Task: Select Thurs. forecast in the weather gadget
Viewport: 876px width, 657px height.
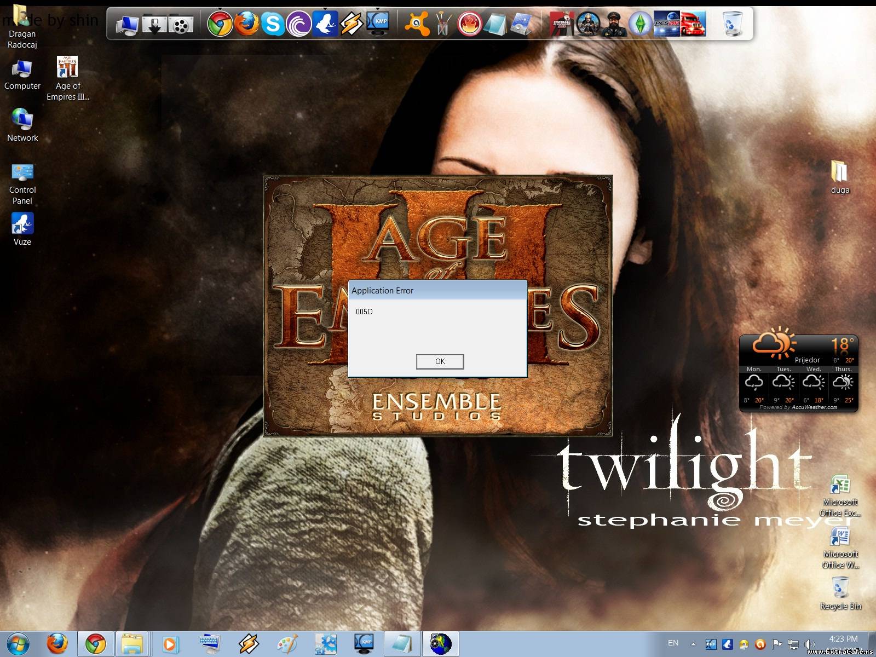Action: pos(843,384)
